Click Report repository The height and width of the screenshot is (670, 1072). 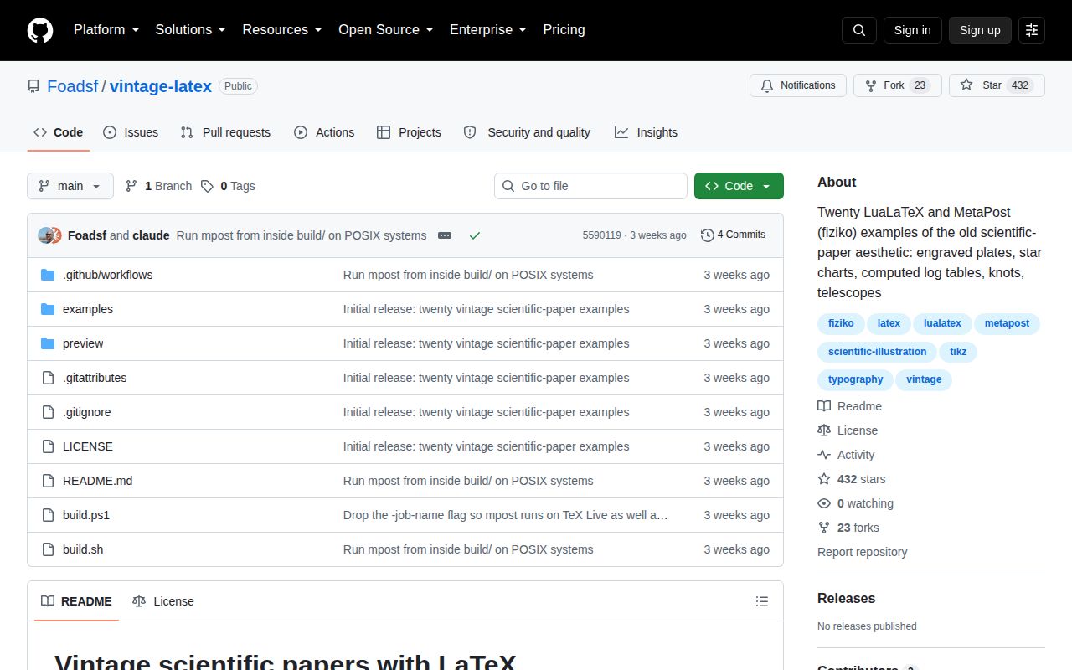[862, 552]
